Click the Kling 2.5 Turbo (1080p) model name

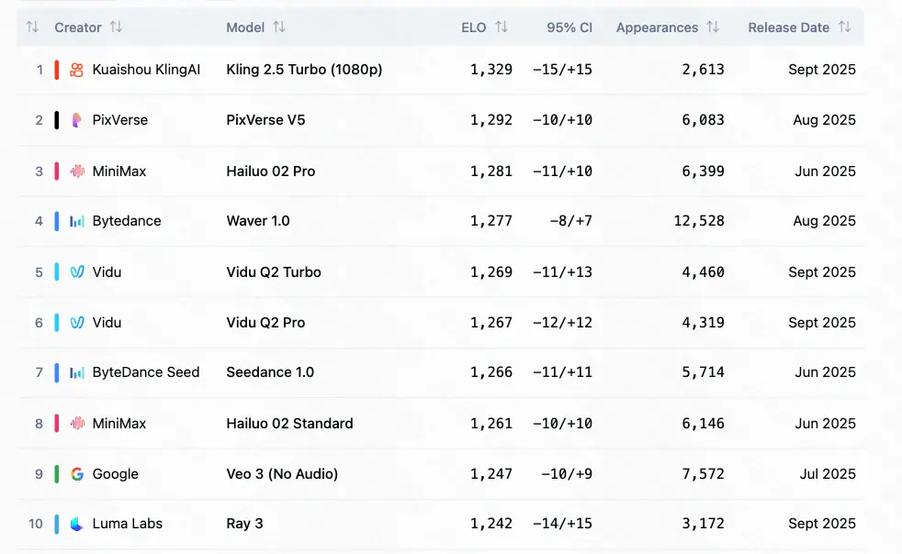[304, 70]
